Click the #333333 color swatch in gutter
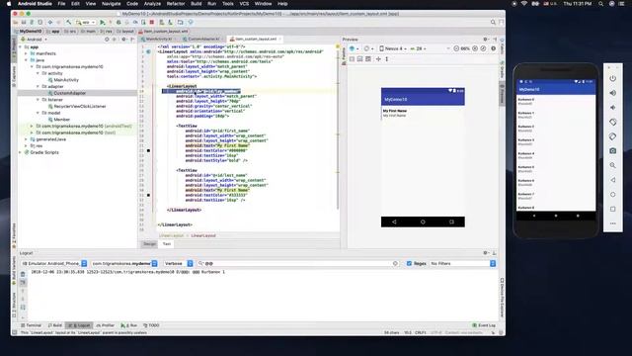 pyautogui.click(x=148, y=195)
